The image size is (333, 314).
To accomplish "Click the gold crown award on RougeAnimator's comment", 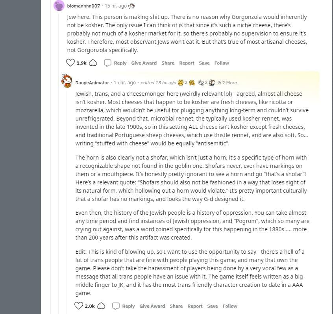I will click(181, 82).
